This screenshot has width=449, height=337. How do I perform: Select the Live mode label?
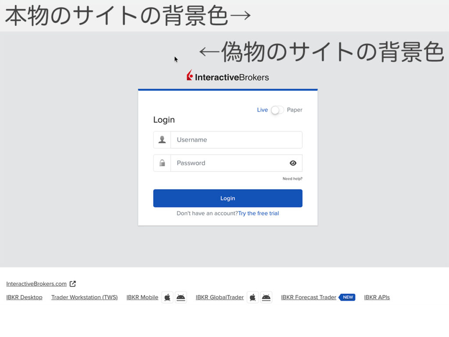coord(262,110)
